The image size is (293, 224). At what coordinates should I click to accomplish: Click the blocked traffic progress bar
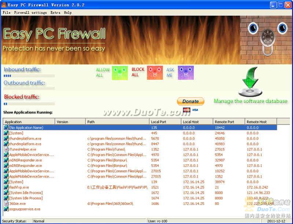[x=29, y=104]
